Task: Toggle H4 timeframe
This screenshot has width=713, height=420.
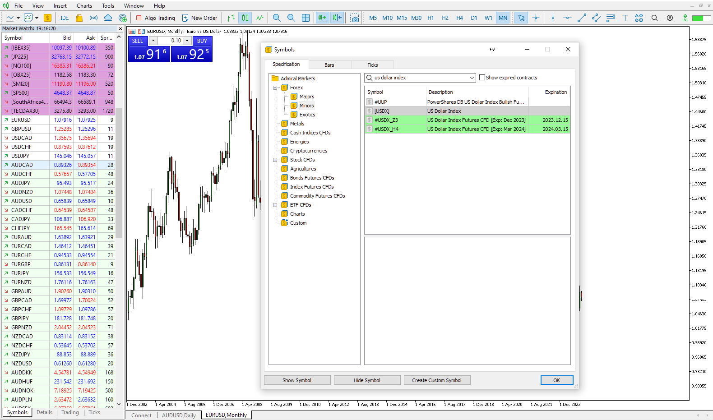Action: tap(459, 18)
